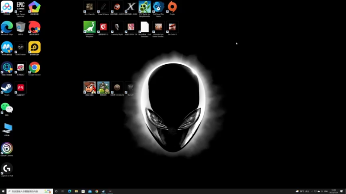346x194 pixels.
Task: Open the teal circular icon above Steam
Action: 7,68
